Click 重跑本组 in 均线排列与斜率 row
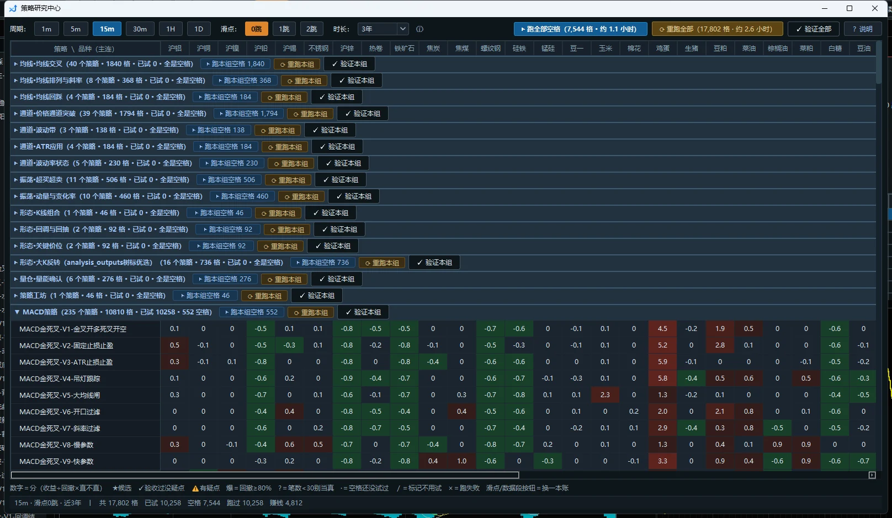Screen dimensions: 892x518 tap(304, 81)
